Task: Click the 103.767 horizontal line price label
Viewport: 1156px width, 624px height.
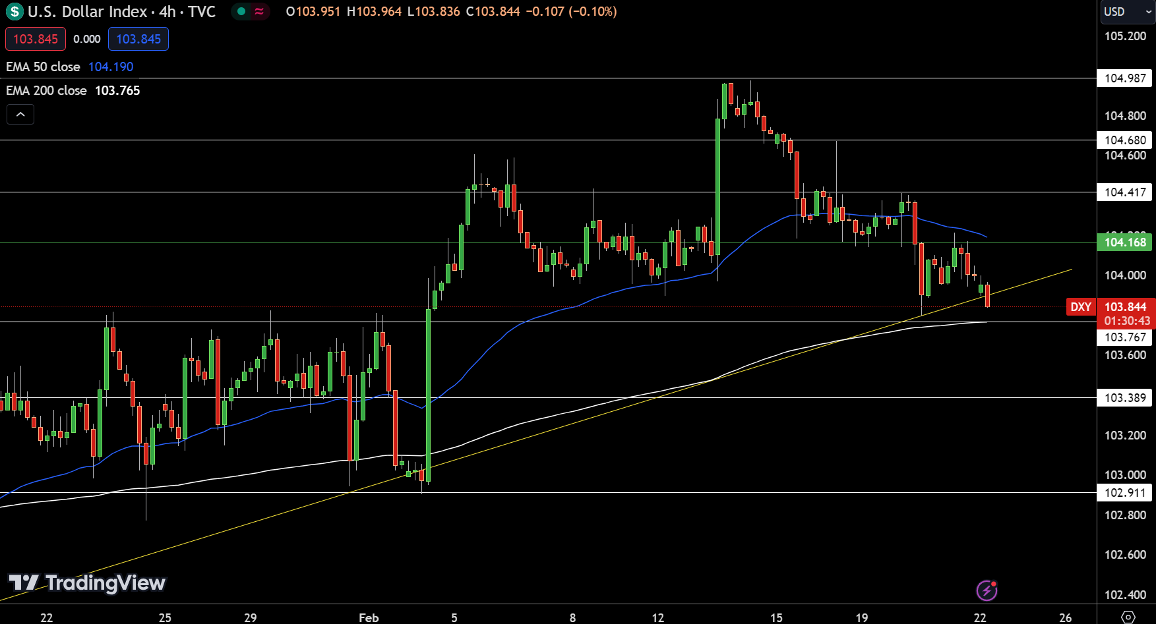Action: 1125,337
